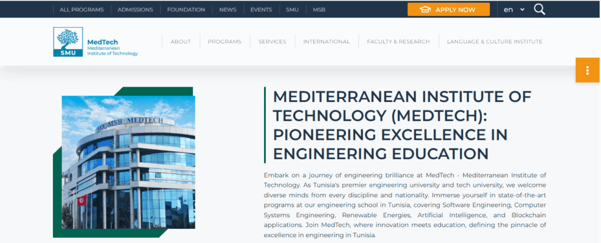Click the 'MedTech Mediterranean Institute of Technology' logo text
The width and height of the screenshot is (601, 243).
pos(112,48)
